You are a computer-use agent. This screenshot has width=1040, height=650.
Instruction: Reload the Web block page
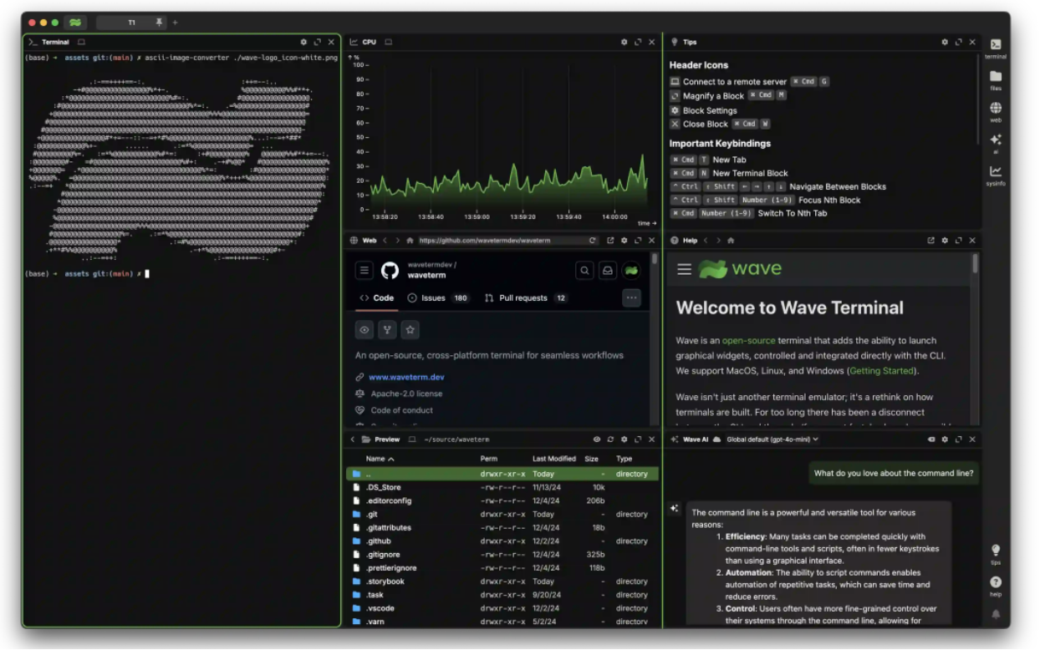click(593, 241)
